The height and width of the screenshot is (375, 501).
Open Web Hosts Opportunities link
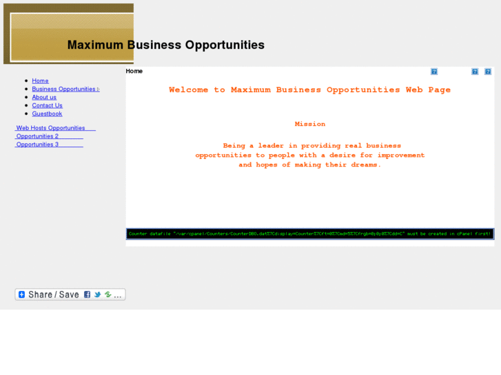tap(55, 128)
